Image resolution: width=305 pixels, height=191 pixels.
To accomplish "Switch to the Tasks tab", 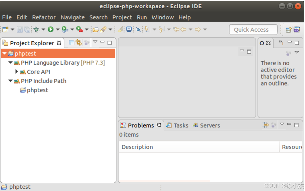I will [177, 125].
